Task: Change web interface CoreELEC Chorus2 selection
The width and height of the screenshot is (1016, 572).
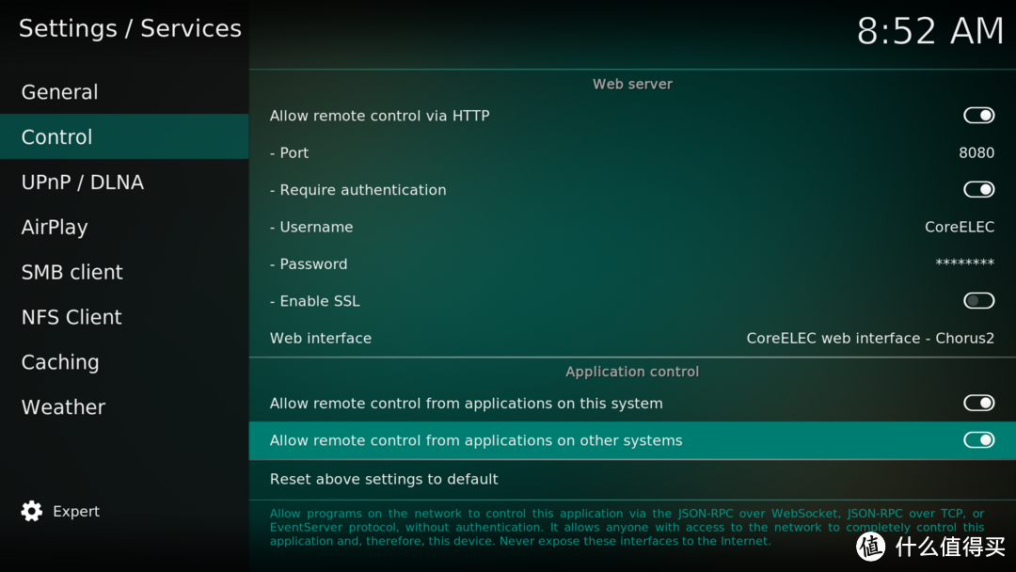Action: 869,338
